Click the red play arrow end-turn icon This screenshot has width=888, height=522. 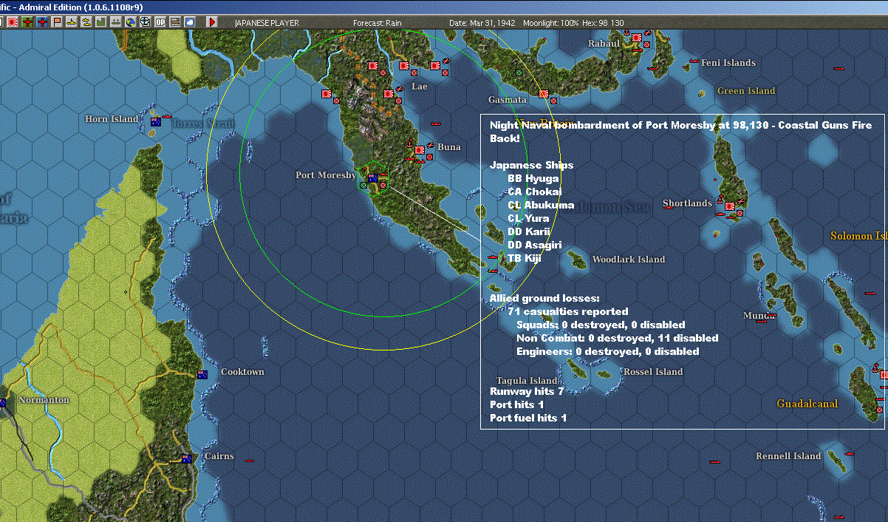[x=213, y=22]
